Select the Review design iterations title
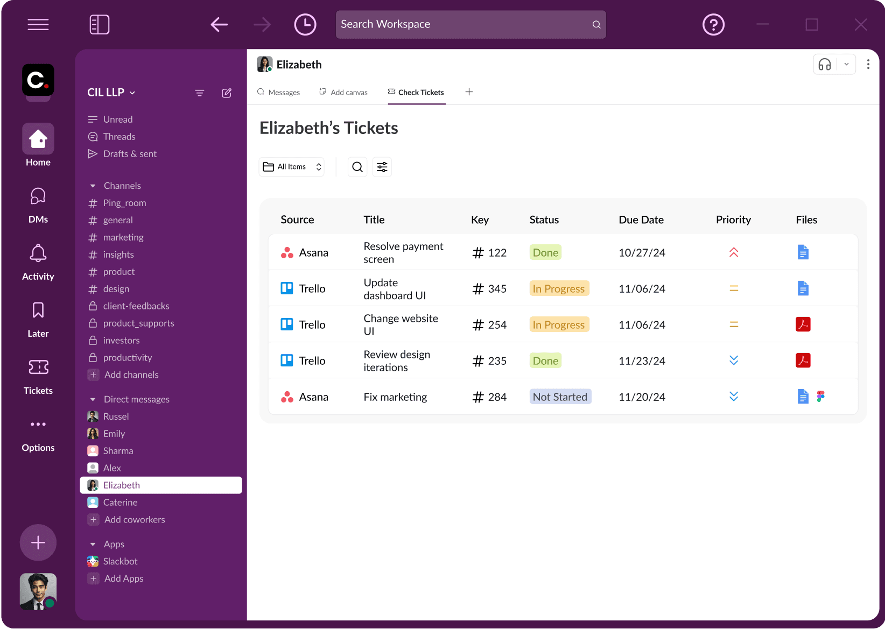This screenshot has height=629, width=885. [397, 361]
